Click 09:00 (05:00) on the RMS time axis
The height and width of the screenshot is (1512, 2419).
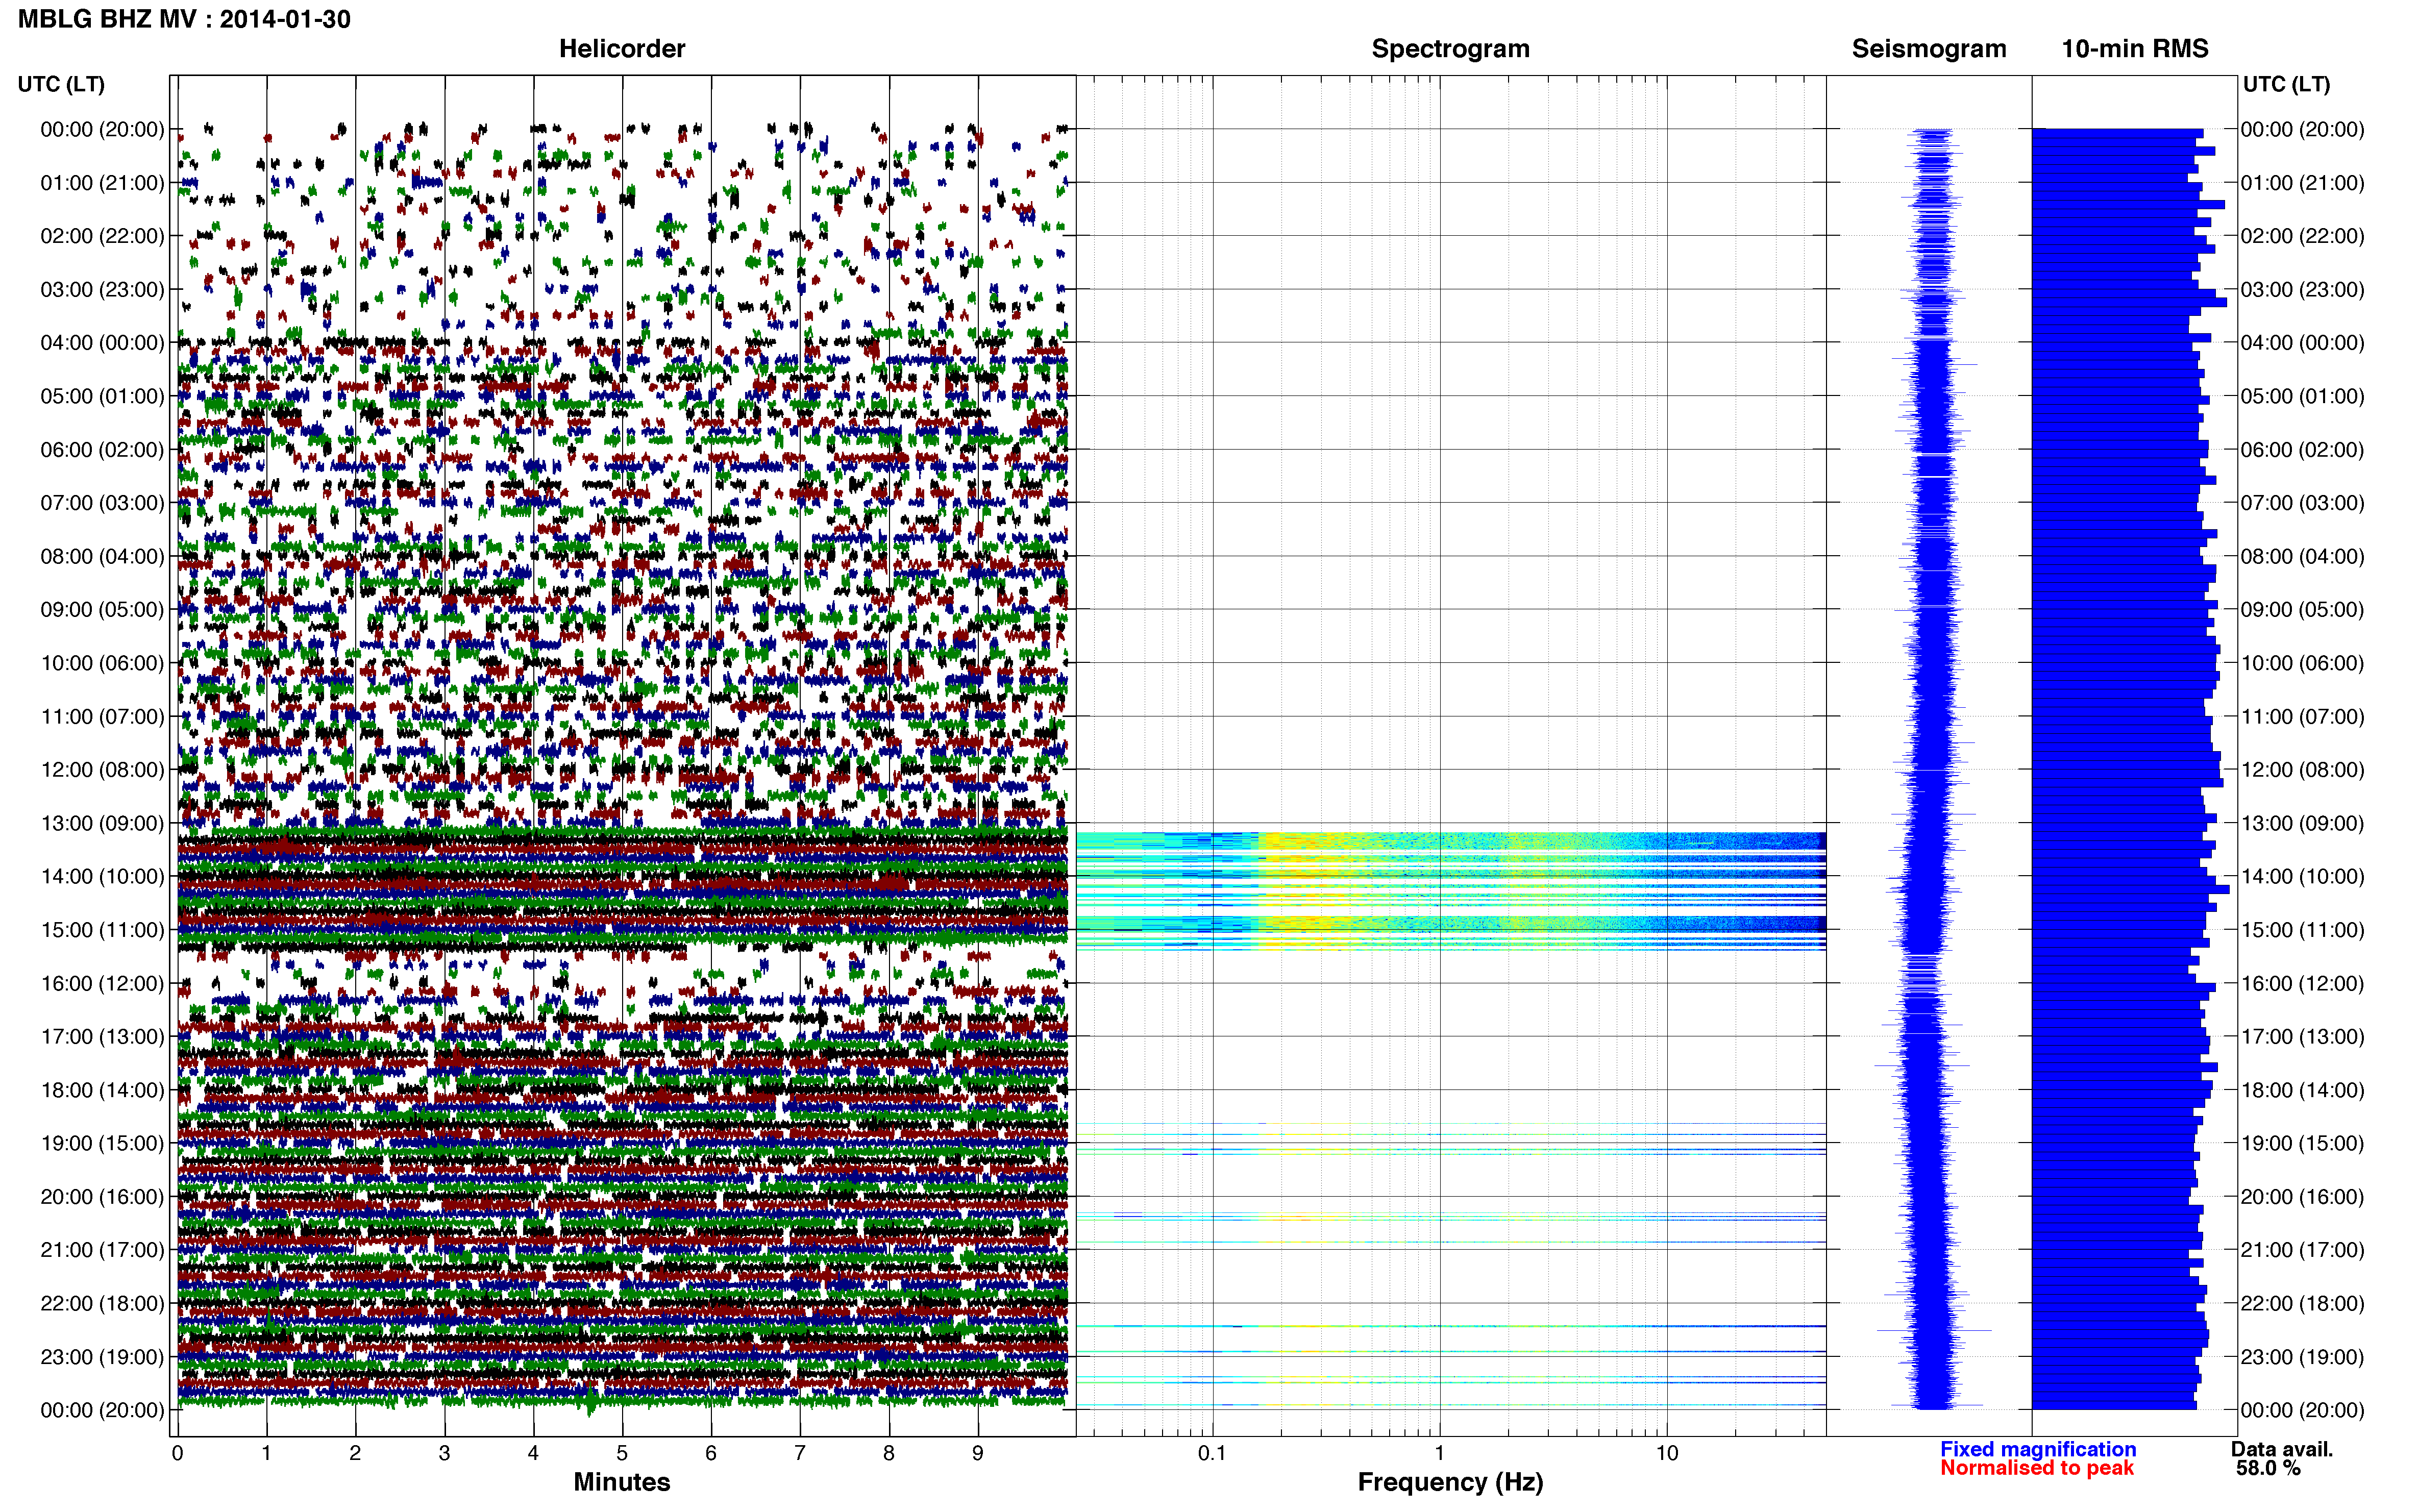tap(2302, 609)
